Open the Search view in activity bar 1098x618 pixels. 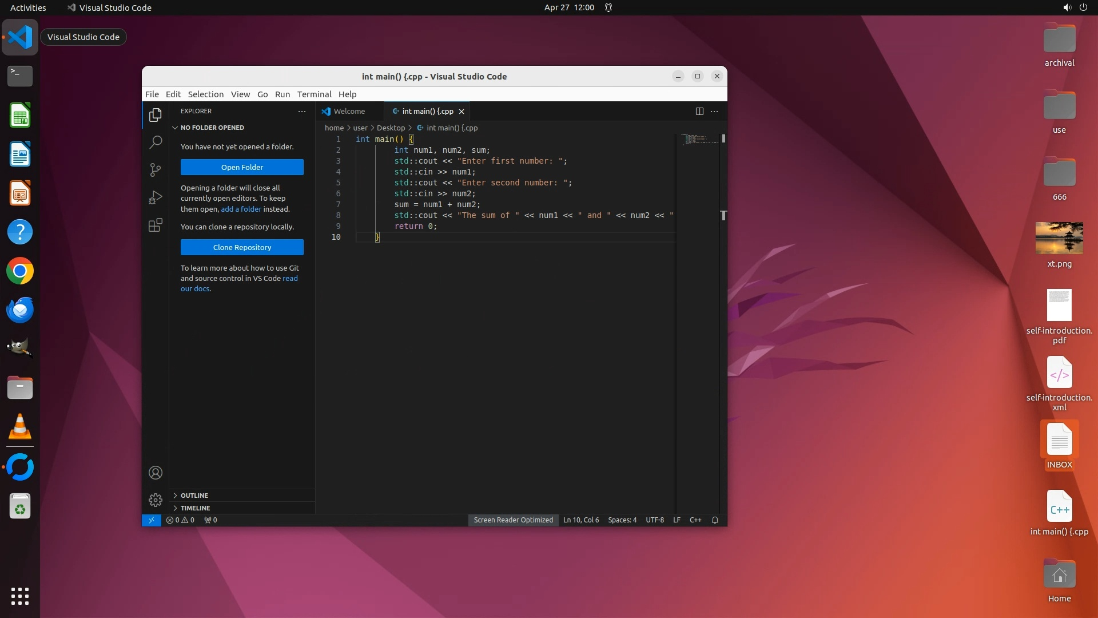pos(155,142)
